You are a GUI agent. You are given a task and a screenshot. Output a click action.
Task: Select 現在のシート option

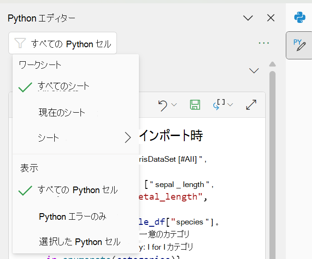(76, 112)
